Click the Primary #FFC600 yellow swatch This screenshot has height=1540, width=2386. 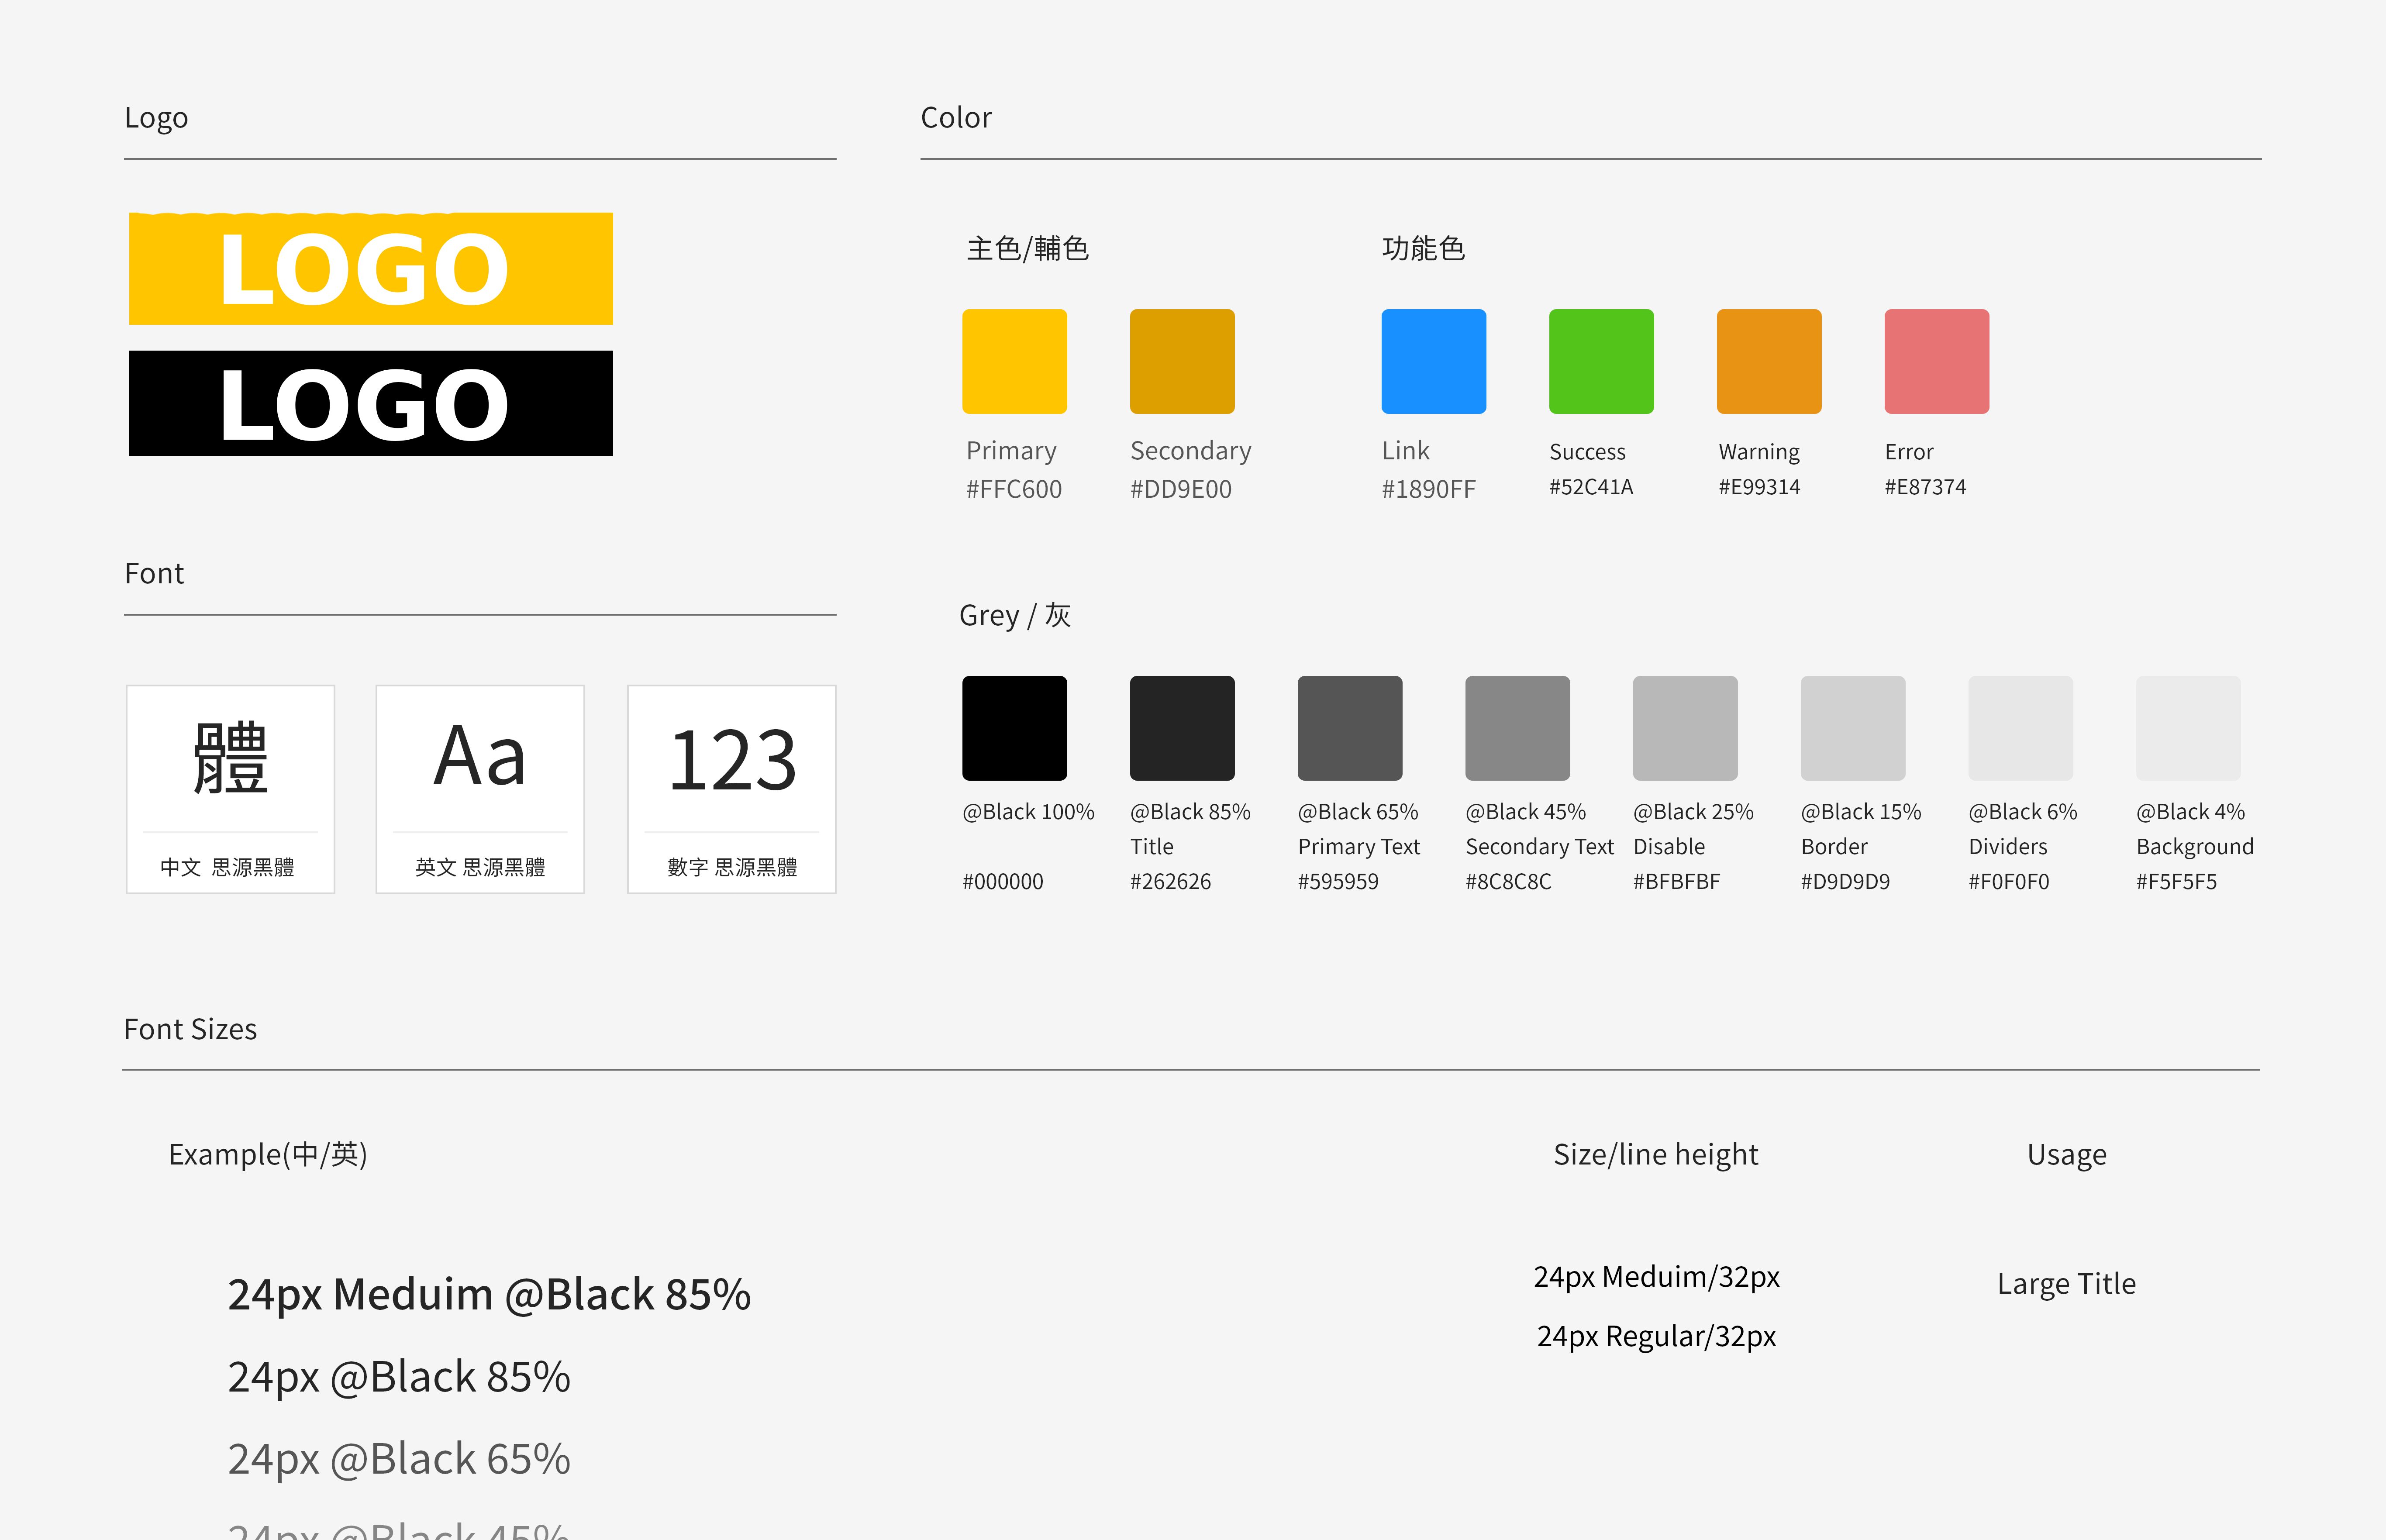(1014, 361)
